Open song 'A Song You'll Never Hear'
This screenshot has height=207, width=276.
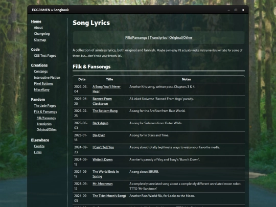coord(106,89)
